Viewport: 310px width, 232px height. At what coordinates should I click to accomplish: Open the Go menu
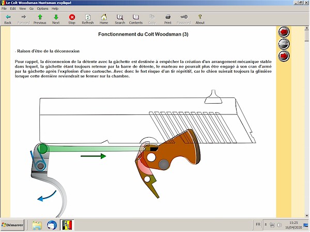click(32, 8)
